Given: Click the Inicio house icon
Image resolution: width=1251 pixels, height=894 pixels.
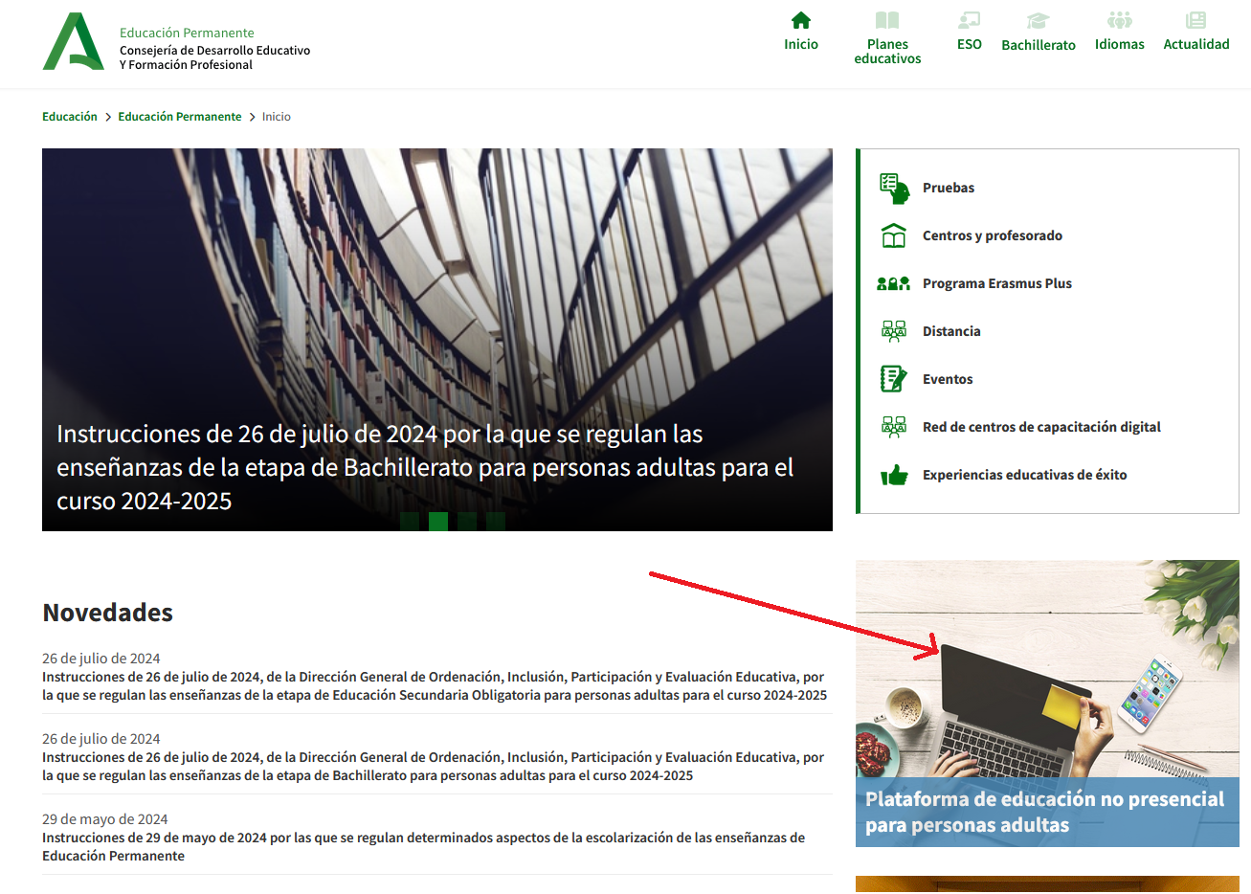Looking at the screenshot, I should tap(801, 20).
